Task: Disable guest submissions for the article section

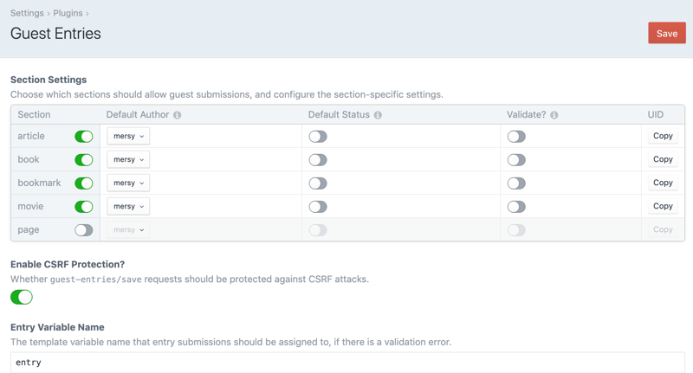Action: [84, 137]
